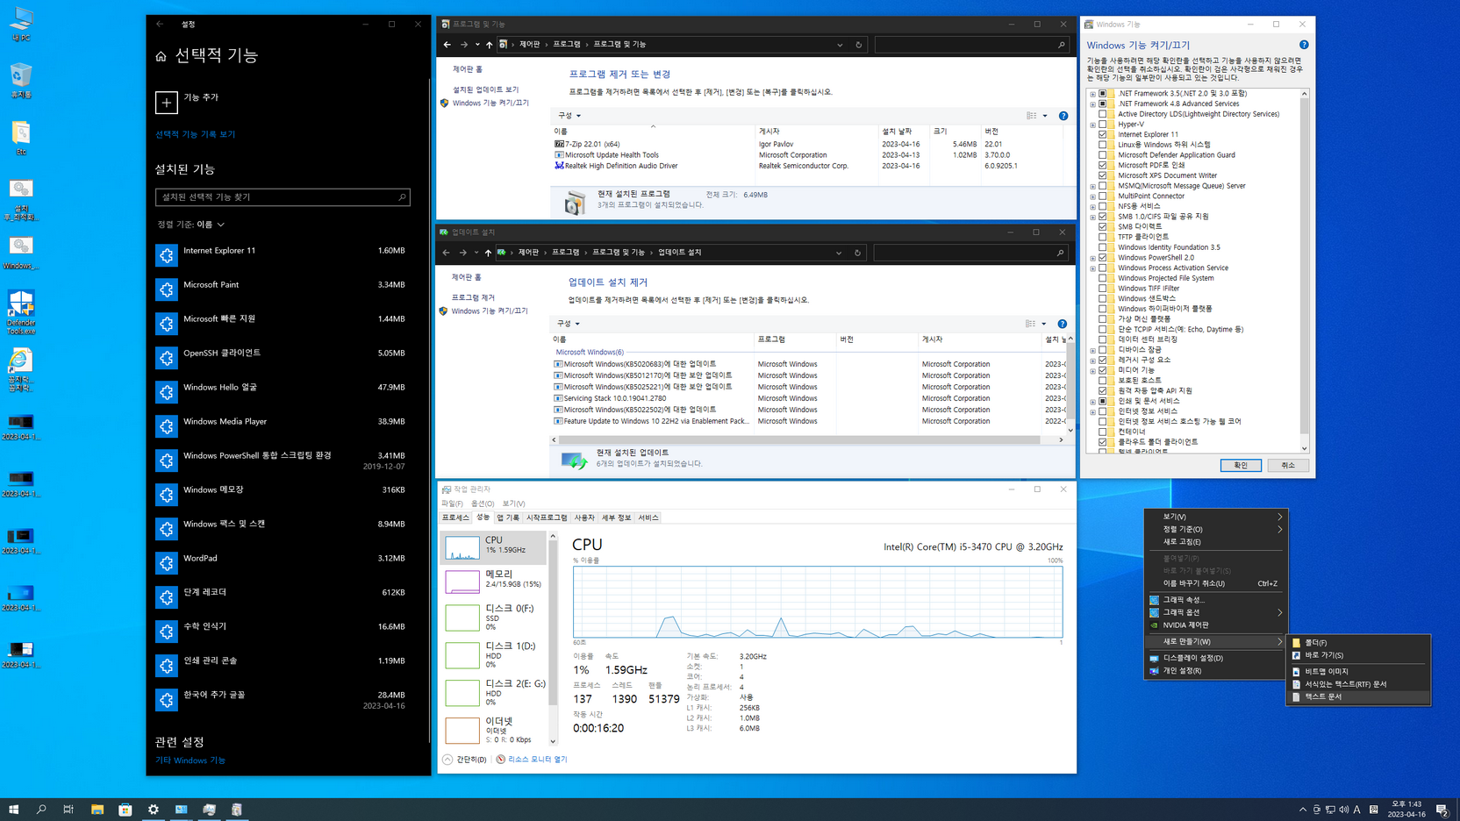Choose 텍스트 문서 from the 새로 만들기 submenu
Viewport: 1460px width, 821px height.
[x=1358, y=697]
